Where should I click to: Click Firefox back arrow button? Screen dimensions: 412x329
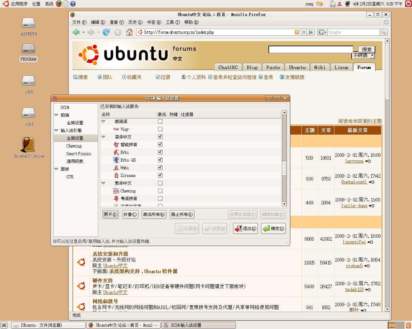pyautogui.click(x=76, y=32)
